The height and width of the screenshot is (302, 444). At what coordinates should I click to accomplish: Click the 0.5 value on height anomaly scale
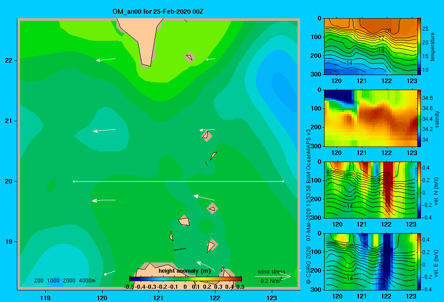click(x=240, y=287)
